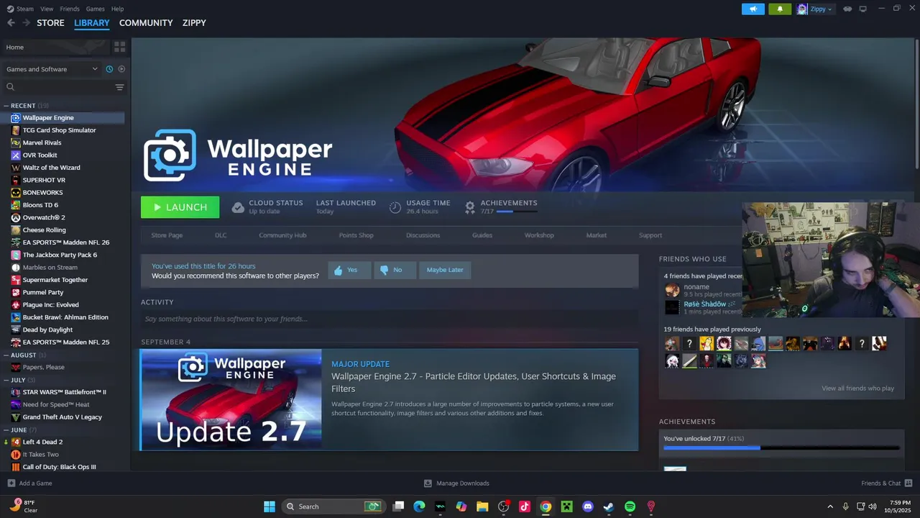Toggle show ready-to-play games icon
The image size is (920, 518).
(x=121, y=69)
